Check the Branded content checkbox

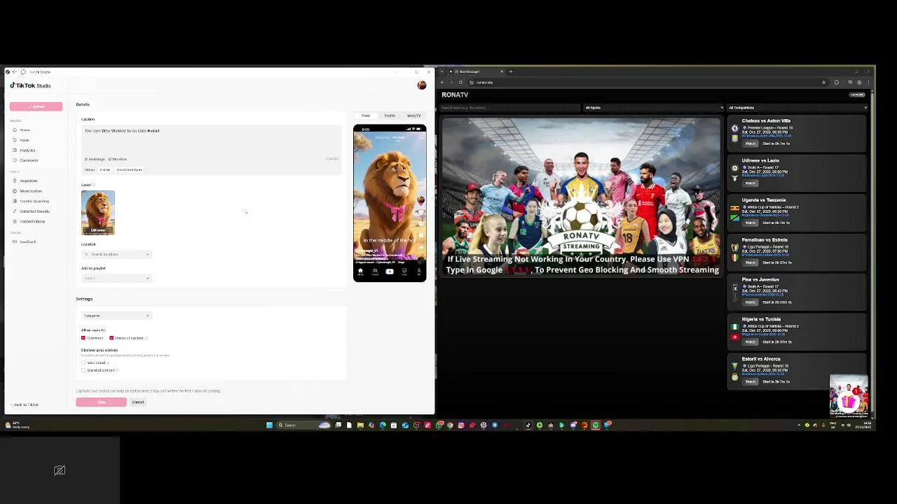pyautogui.click(x=83, y=370)
